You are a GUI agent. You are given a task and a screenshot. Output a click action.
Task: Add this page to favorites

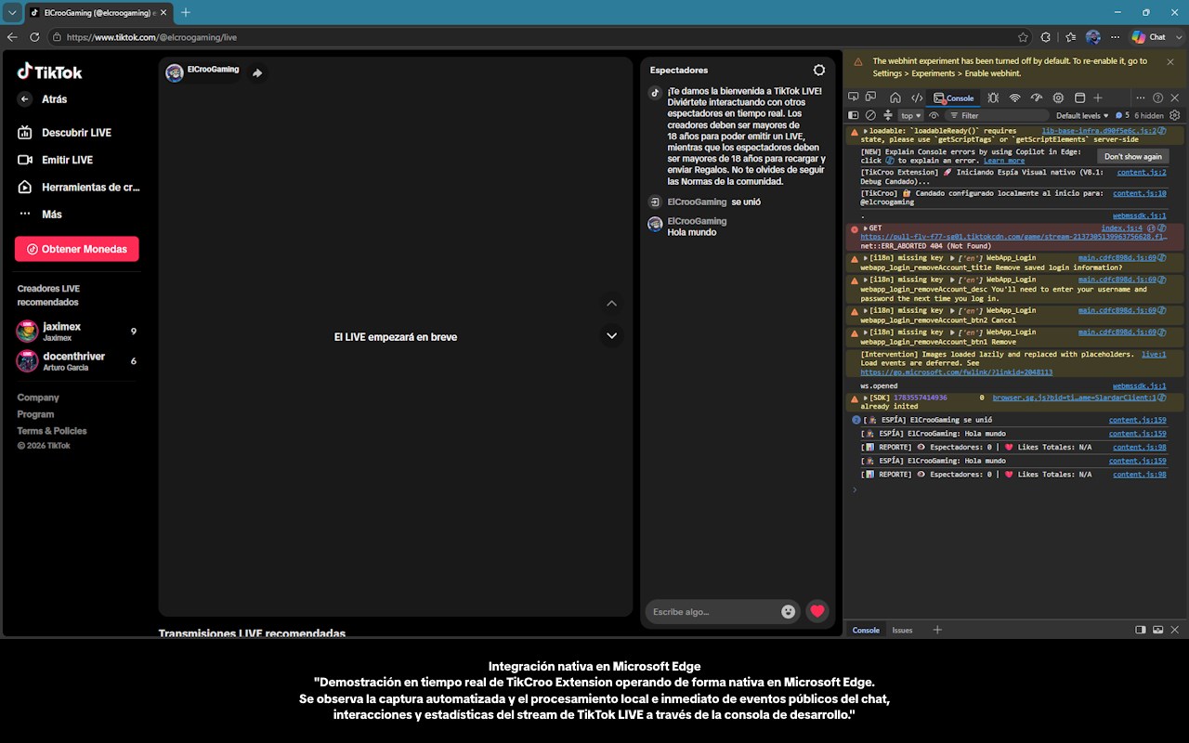pos(1023,37)
